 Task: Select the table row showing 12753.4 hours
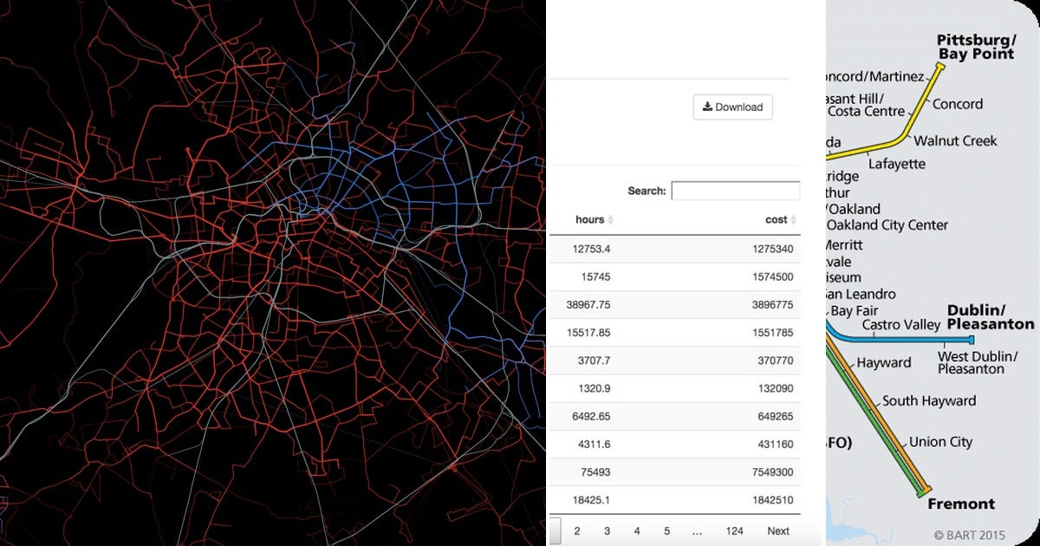[676, 249]
